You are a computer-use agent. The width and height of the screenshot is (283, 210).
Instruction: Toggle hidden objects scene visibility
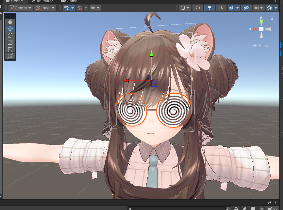point(246,8)
